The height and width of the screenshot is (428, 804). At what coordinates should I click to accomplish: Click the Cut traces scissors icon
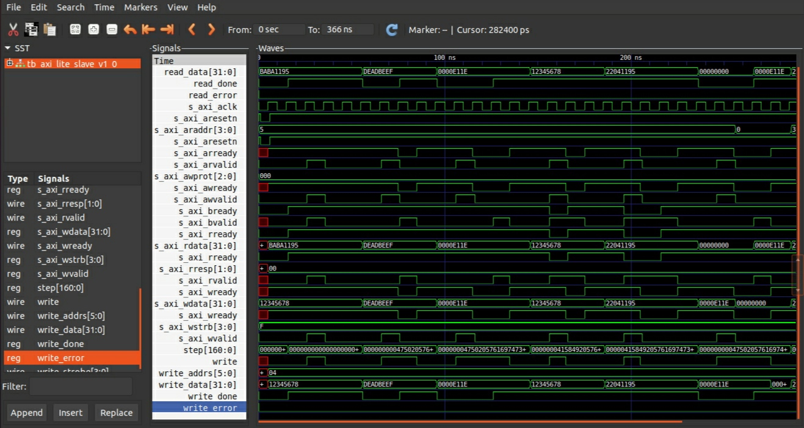tap(13, 29)
